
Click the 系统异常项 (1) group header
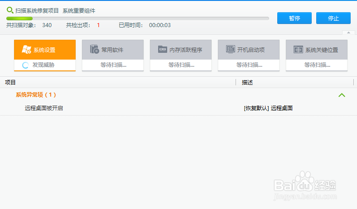click(x=36, y=95)
